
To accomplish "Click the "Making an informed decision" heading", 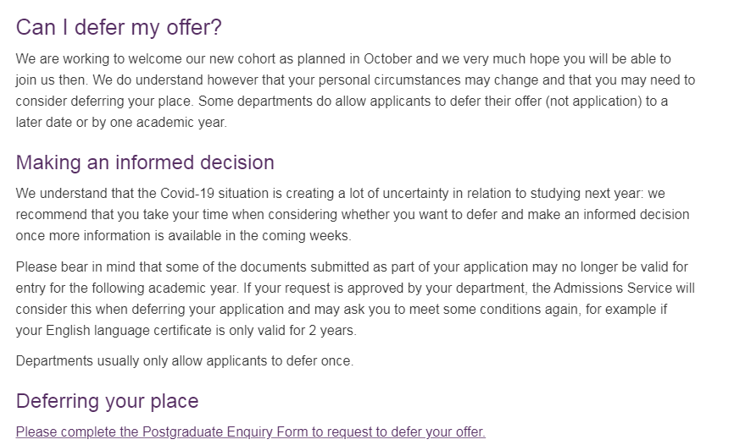I will pyautogui.click(x=145, y=162).
